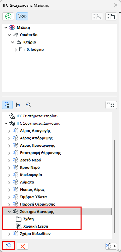Select the Κυκλοφορία label
Image resolution: width=121 pixels, height=252 pixels.
tap(31, 175)
